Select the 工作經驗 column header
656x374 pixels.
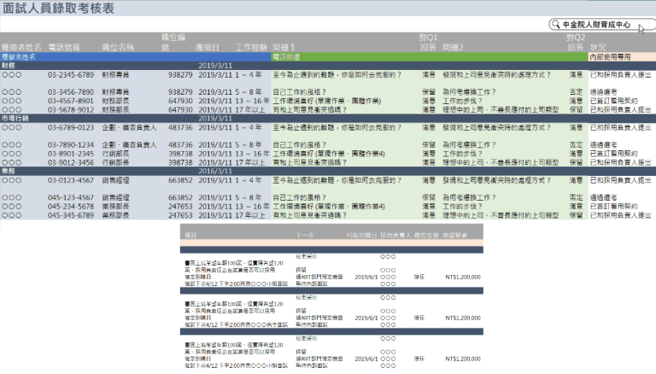point(251,47)
